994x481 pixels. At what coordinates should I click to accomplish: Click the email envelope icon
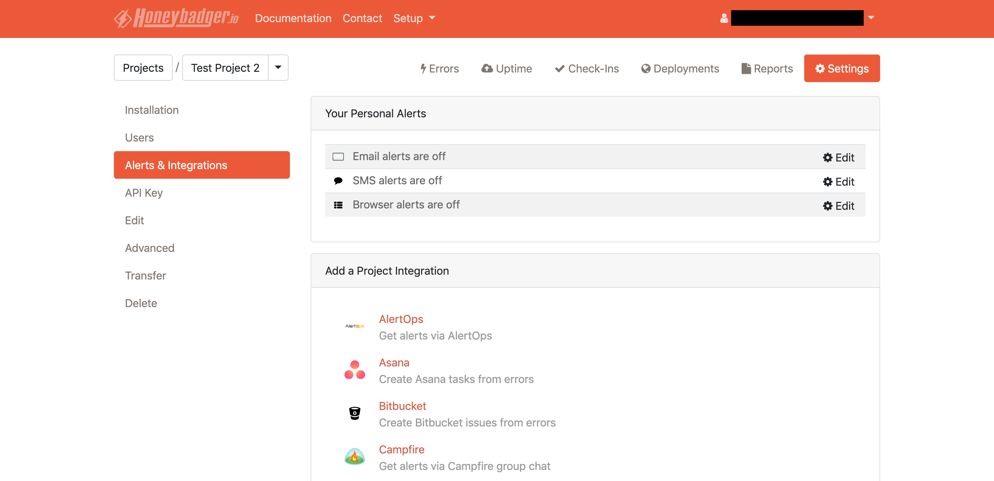(338, 157)
